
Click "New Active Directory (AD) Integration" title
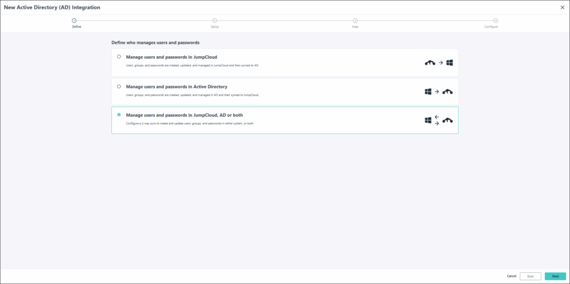click(52, 7)
